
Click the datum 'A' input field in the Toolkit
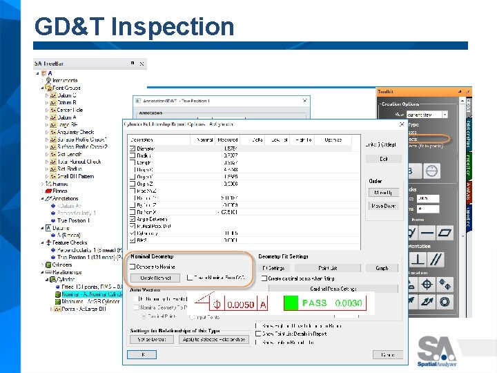[x=427, y=209]
